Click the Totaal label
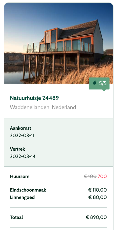This screenshot has width=115, height=230. click(x=16, y=217)
